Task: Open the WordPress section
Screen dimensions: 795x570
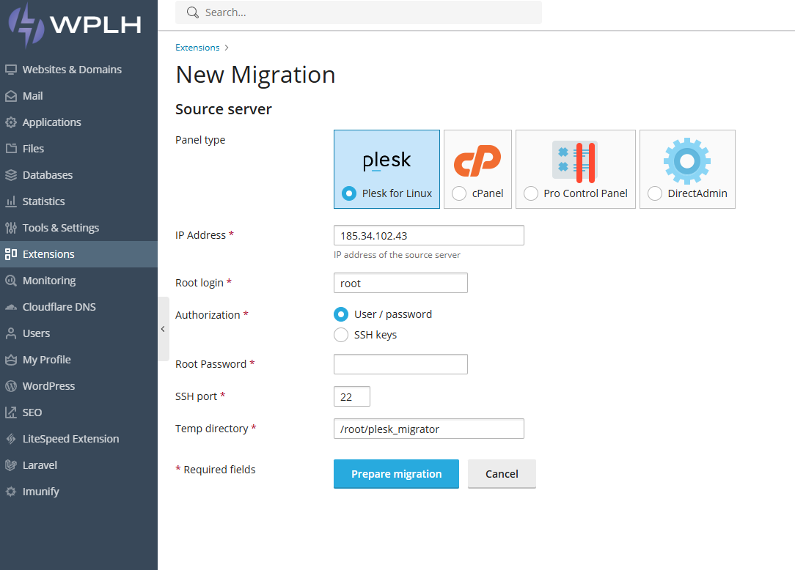Action: point(78,385)
